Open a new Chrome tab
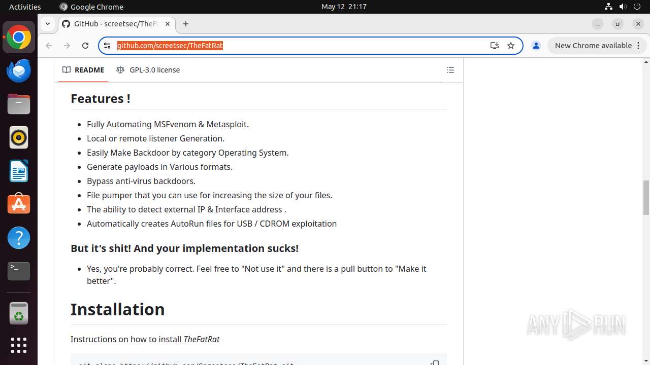Image resolution: width=650 pixels, height=365 pixels. pyautogui.click(x=186, y=24)
